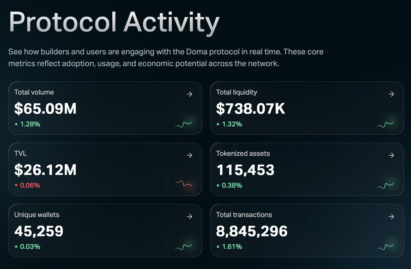
Task: Click the red sparkline in TVL card
Action: click(183, 184)
